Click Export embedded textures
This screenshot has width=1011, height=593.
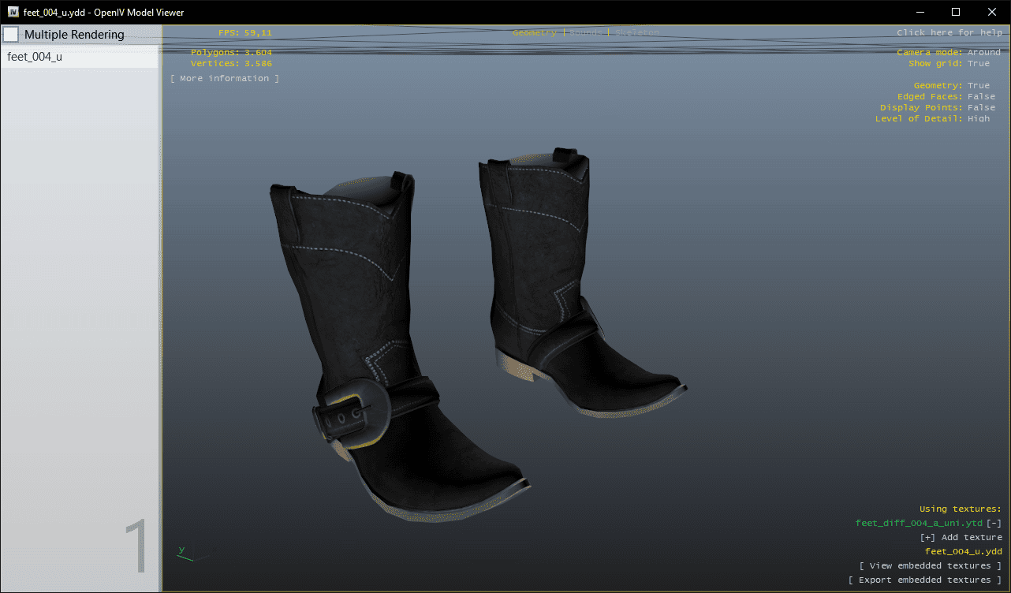pyautogui.click(x=924, y=580)
